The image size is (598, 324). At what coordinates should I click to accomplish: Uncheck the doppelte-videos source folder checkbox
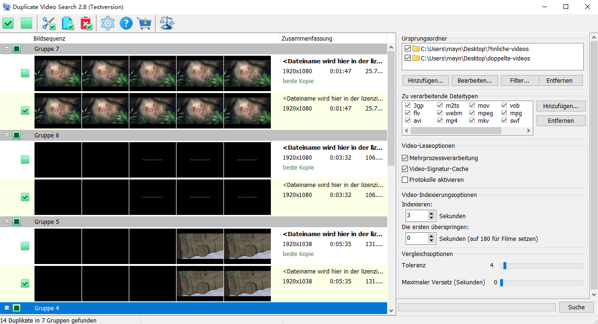[408, 59]
